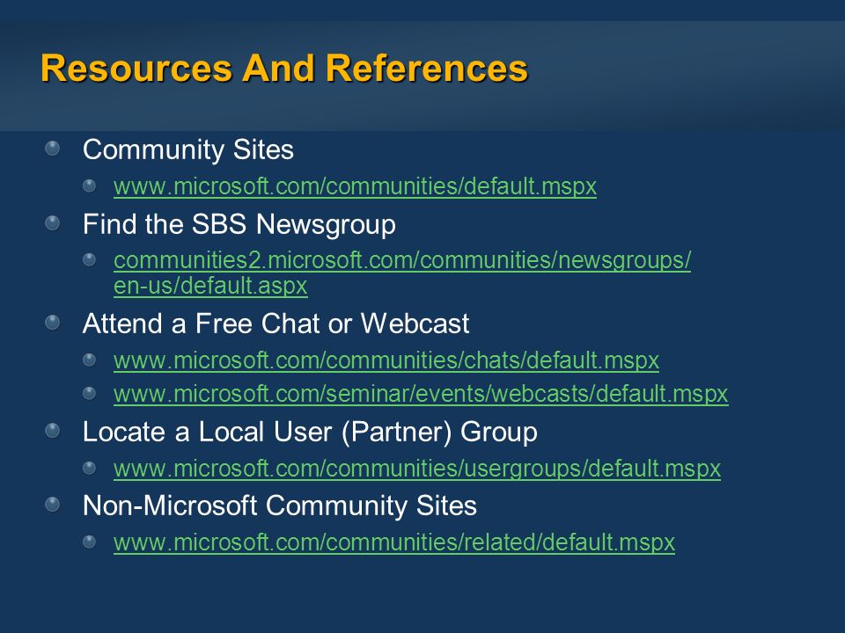Viewport: 845px width, 633px height.
Task: Click the 'Resources And References' title
Action: (x=284, y=69)
